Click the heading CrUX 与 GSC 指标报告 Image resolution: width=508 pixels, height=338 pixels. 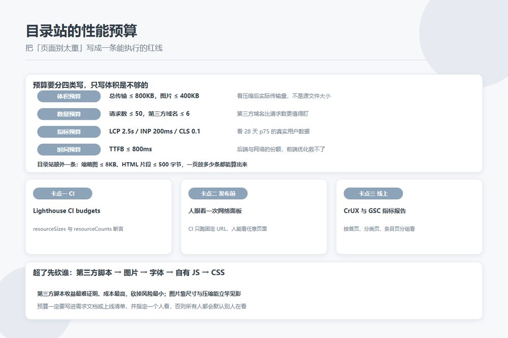click(x=375, y=211)
